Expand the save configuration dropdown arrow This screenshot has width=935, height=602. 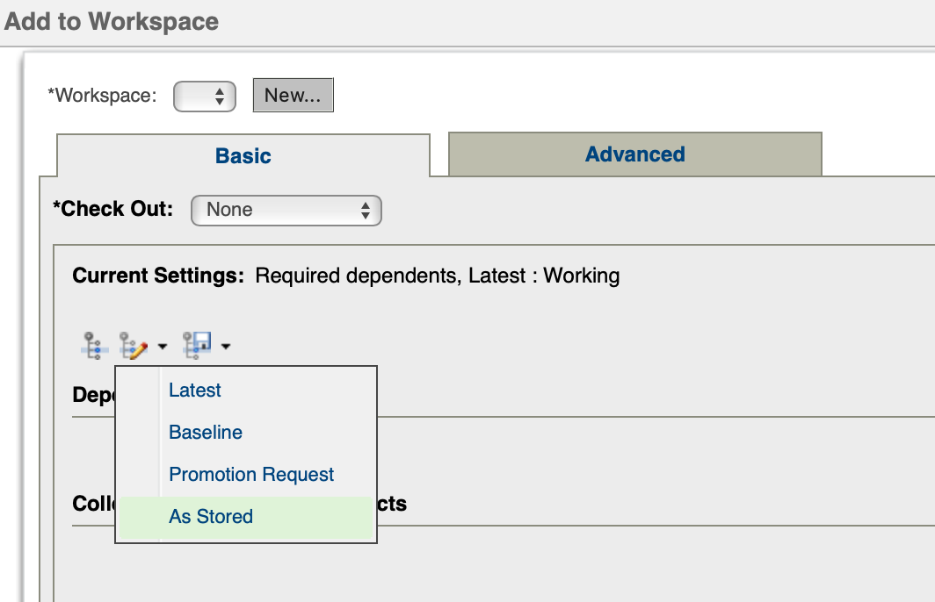click(226, 347)
